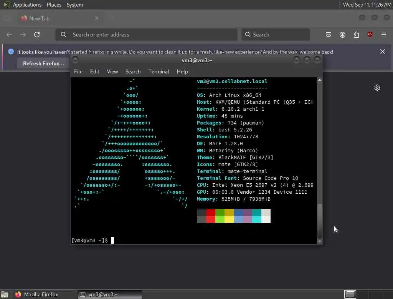
Task: Open the uBlock Origin extension icon
Action: (370, 35)
